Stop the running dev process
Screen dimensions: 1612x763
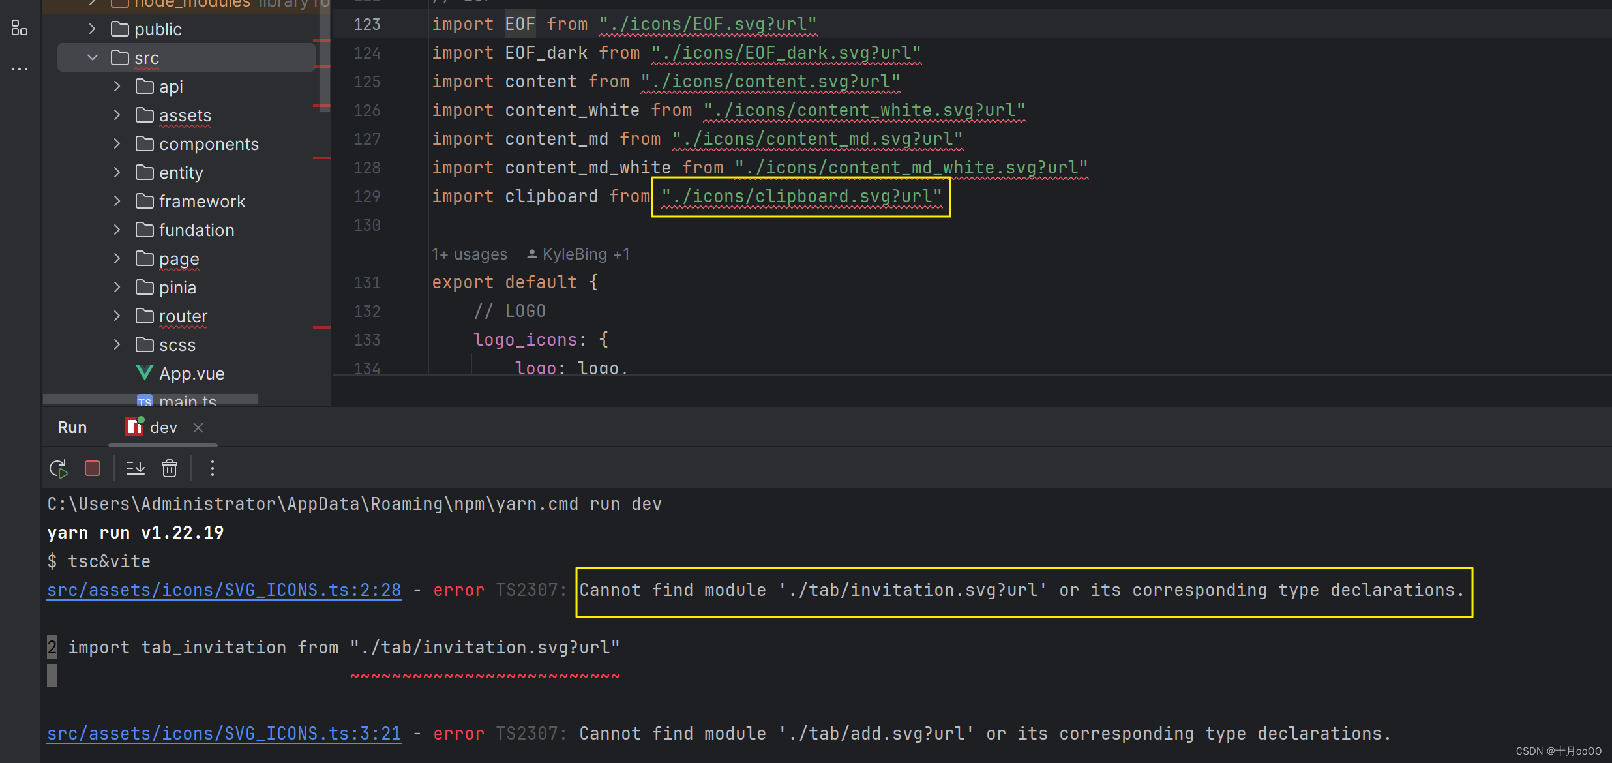[93, 468]
